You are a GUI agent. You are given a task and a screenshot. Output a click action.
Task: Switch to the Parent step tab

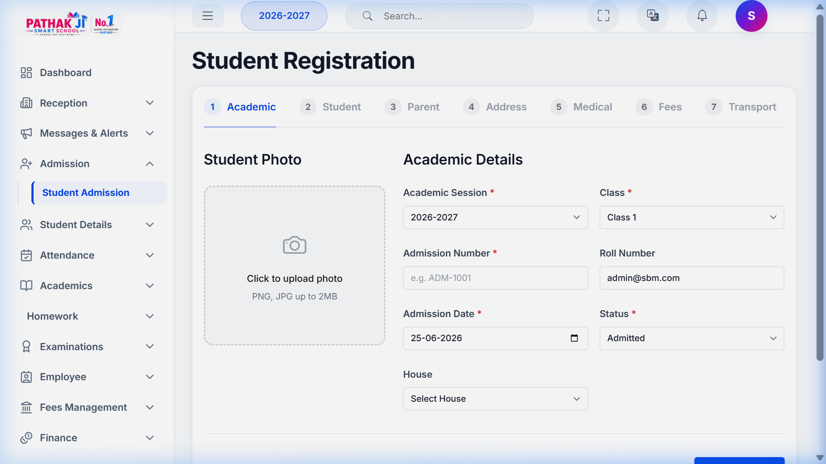[x=412, y=107]
